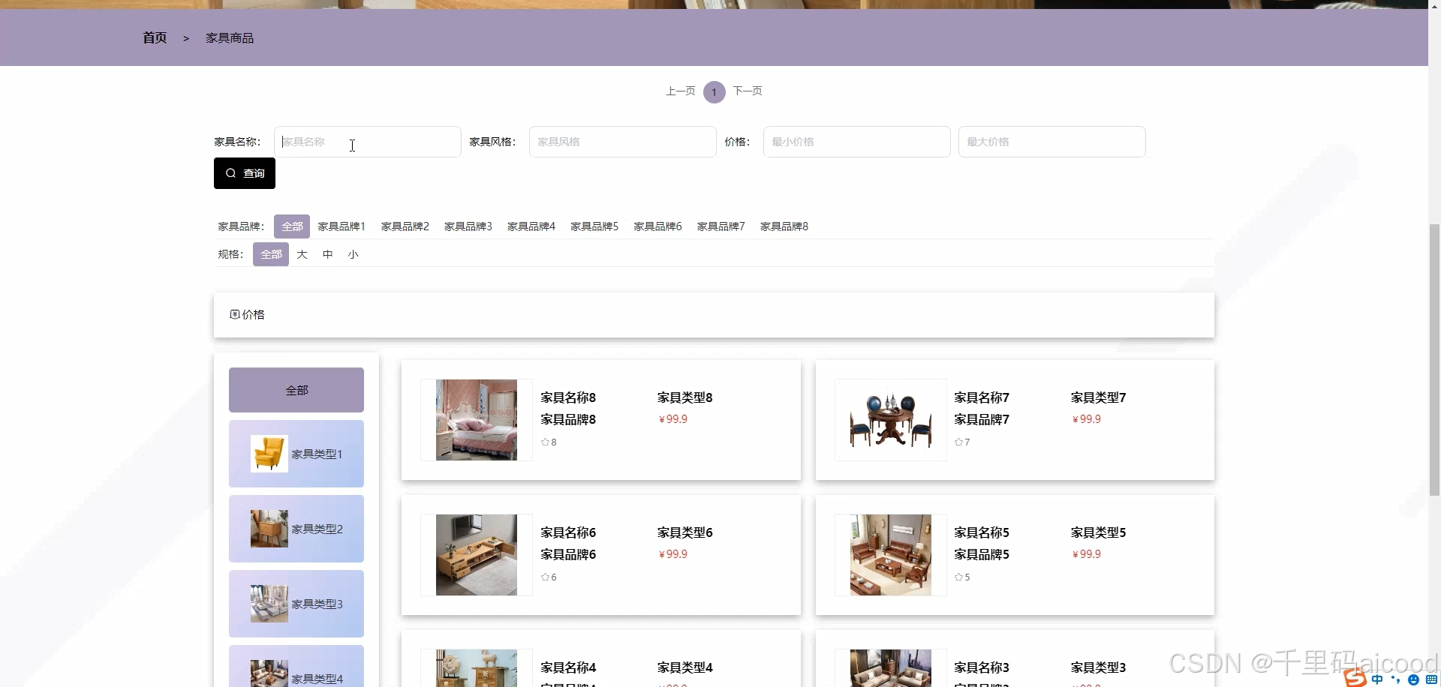1441x687 pixels.
Task: Select 全部 category in sidebar
Action: coord(296,390)
